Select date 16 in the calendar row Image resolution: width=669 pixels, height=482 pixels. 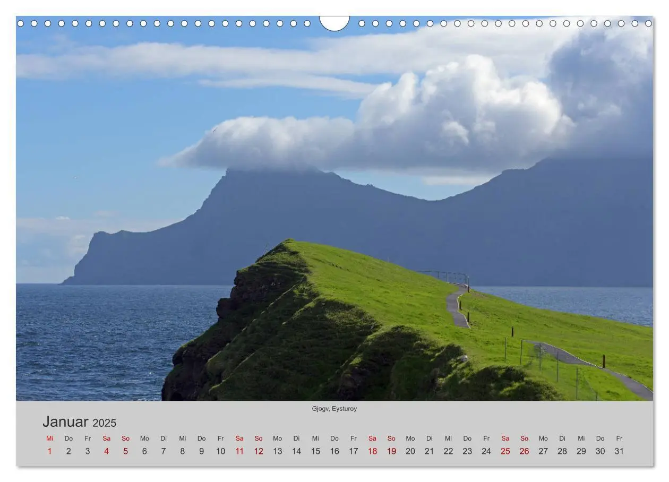(334, 451)
